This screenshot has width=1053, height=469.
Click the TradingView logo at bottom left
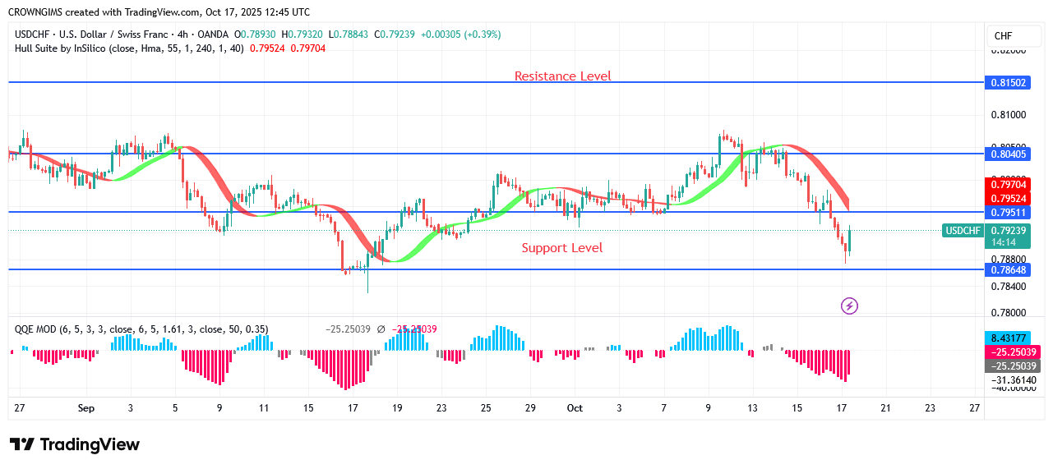click(75, 444)
